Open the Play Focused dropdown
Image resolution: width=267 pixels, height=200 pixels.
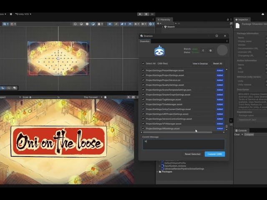pos(93,97)
